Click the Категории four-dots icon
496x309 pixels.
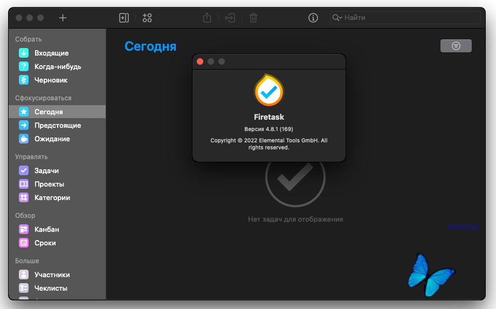click(24, 198)
